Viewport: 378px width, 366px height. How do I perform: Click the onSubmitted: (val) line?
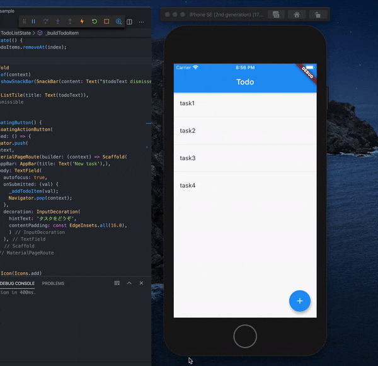pos(31,184)
